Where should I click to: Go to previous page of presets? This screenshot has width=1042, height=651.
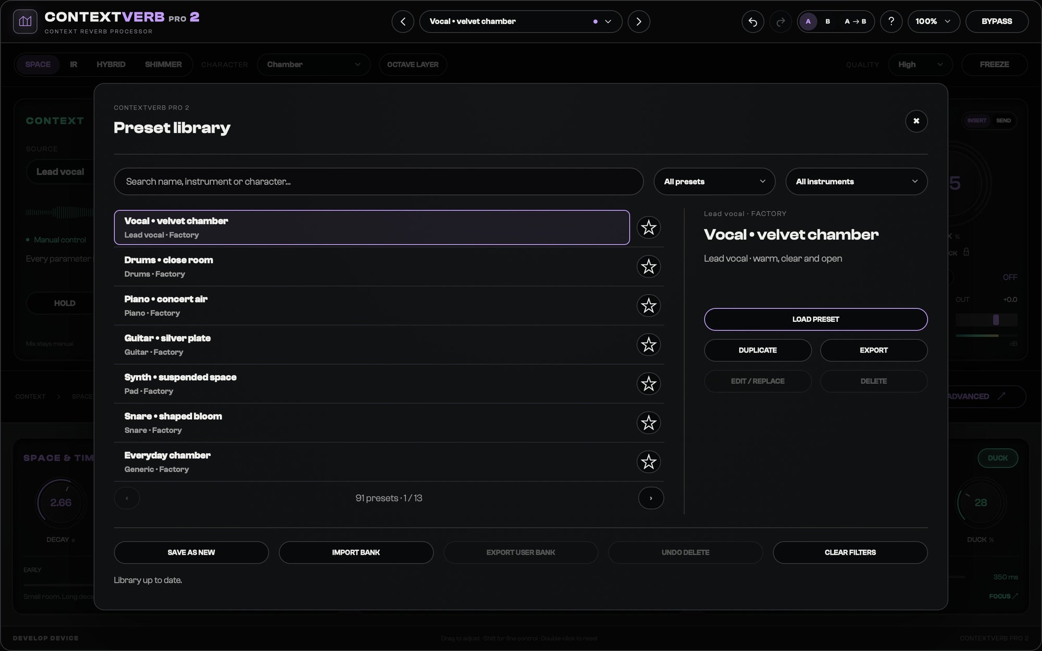(x=127, y=498)
